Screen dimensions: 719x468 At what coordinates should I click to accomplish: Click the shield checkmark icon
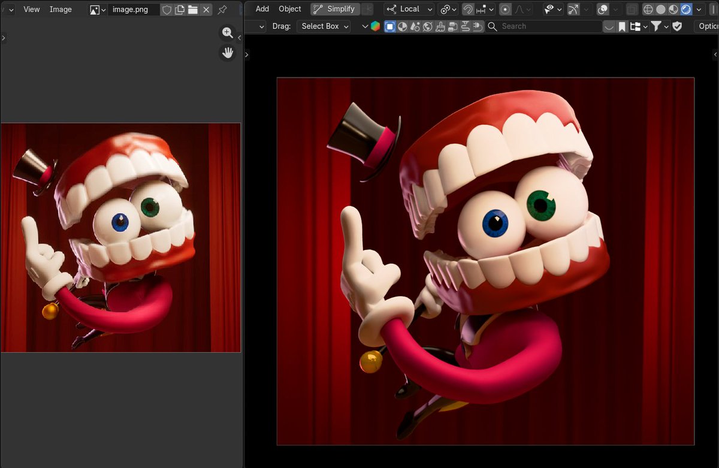(677, 26)
